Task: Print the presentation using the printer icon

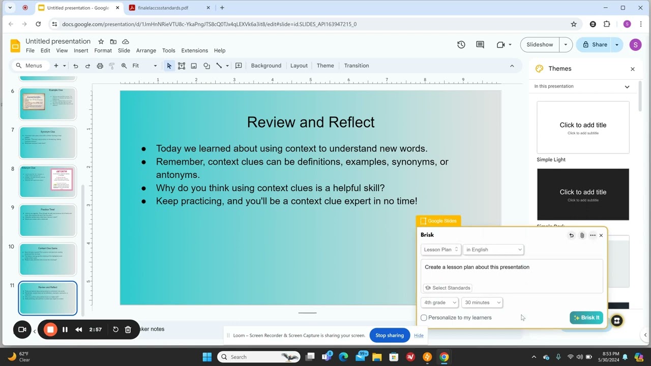Action: 100,66
